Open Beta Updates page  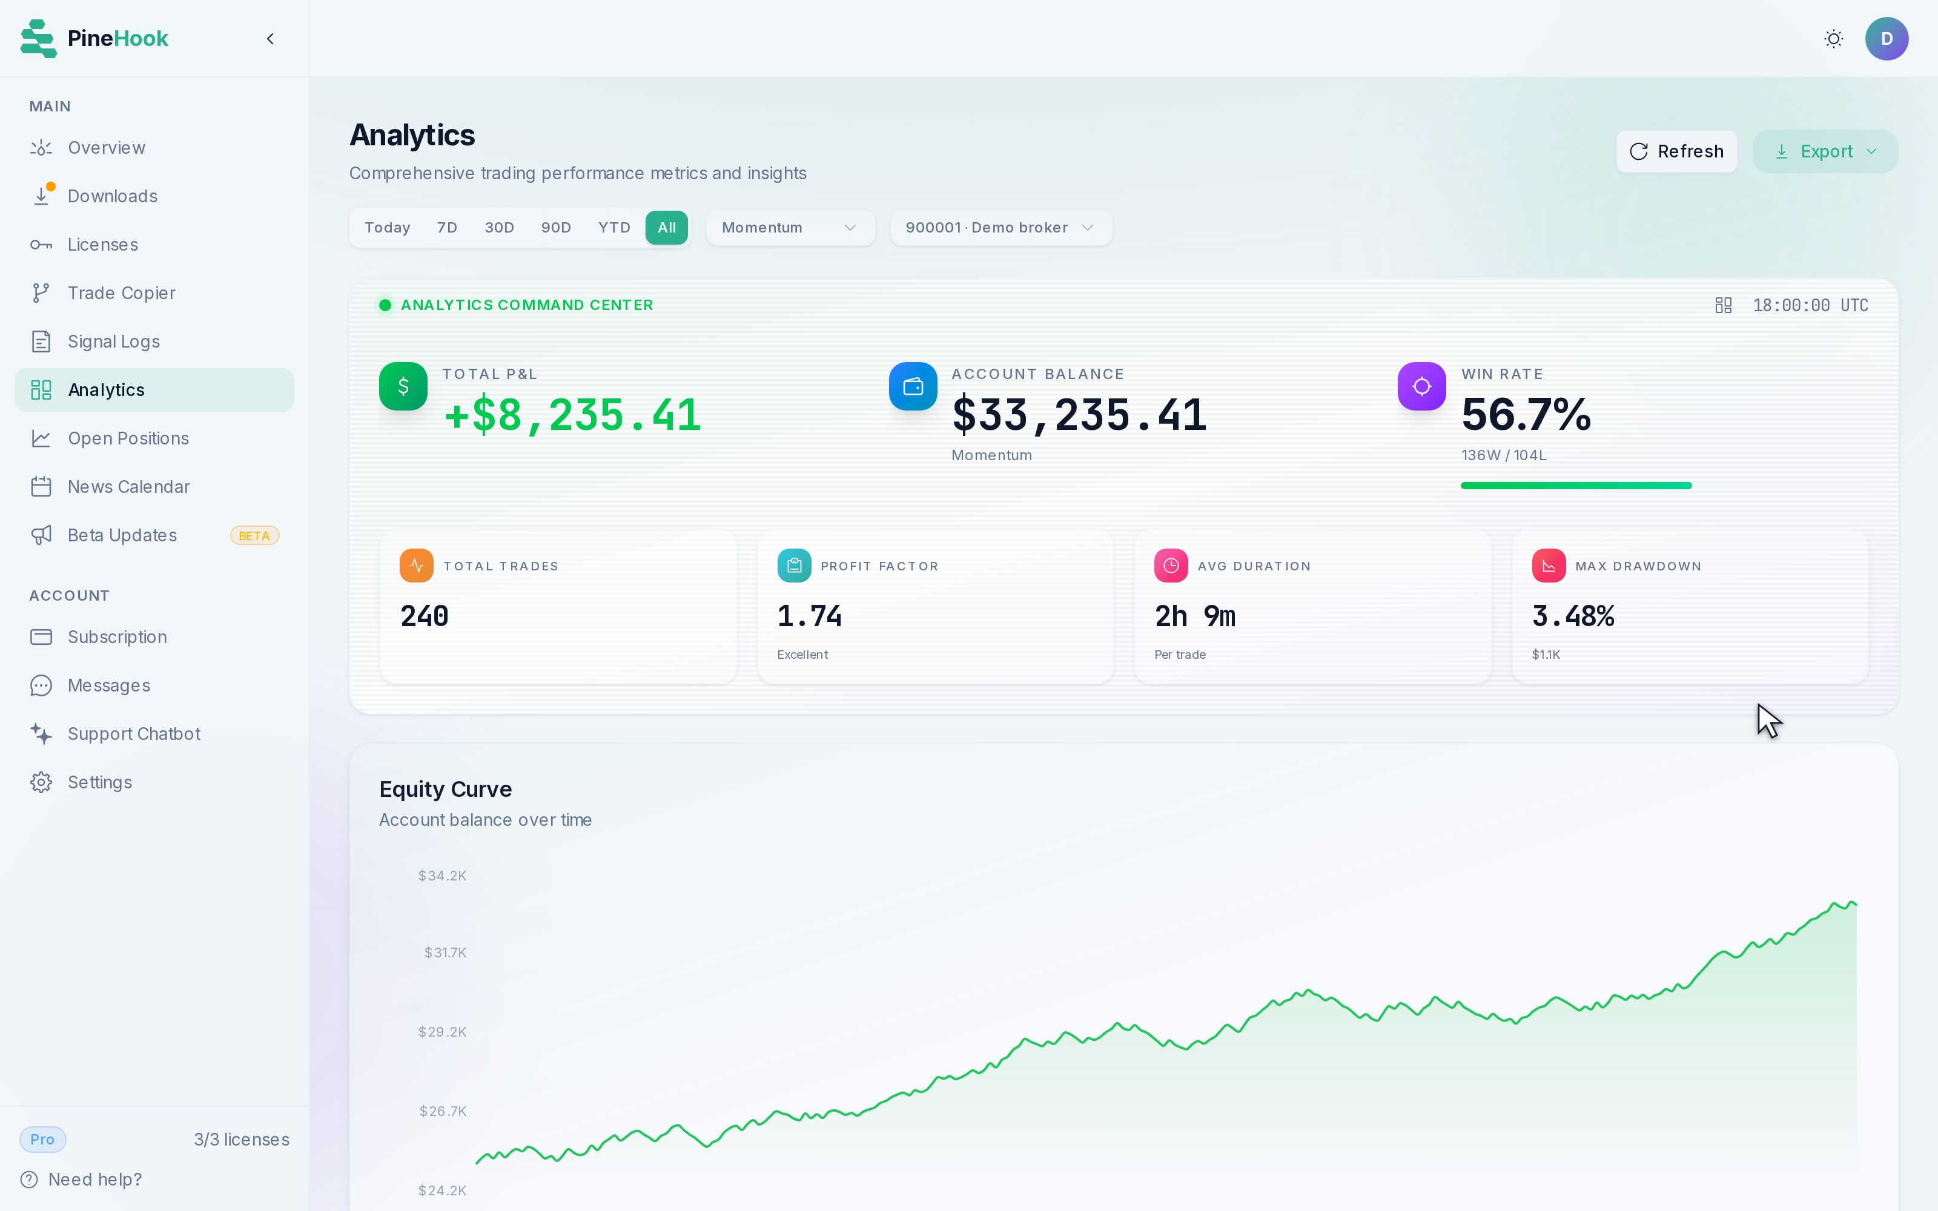coord(154,536)
